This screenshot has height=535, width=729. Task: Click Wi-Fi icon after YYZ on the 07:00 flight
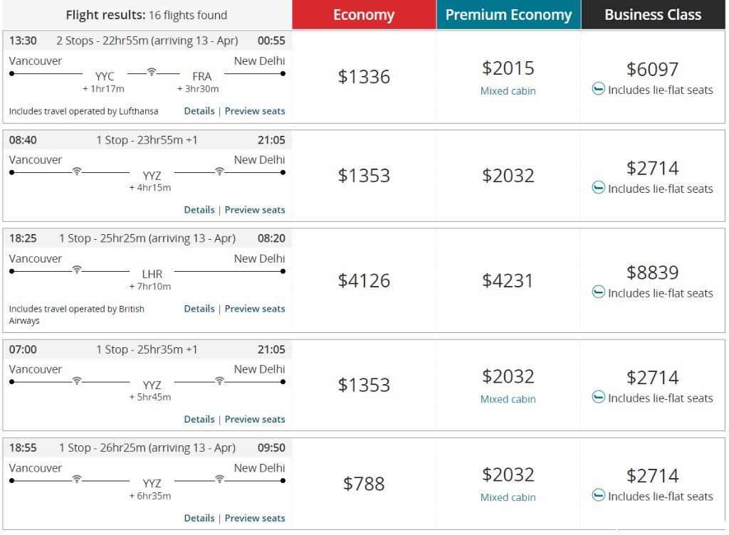219,381
